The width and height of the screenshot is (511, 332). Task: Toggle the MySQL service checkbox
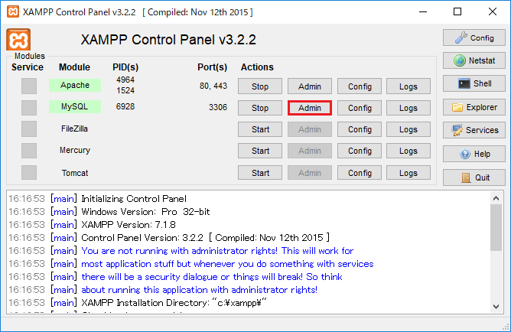coord(29,108)
